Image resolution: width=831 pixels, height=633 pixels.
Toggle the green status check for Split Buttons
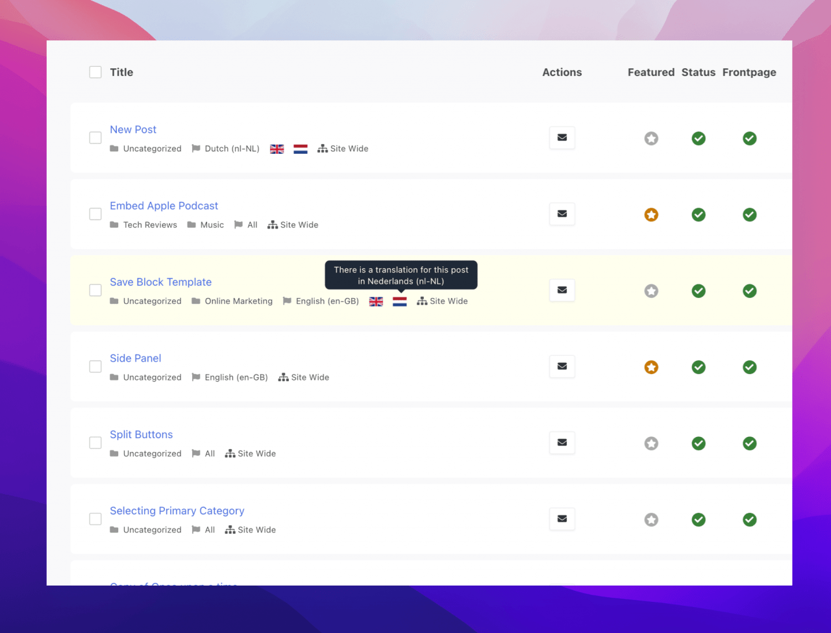pos(699,443)
